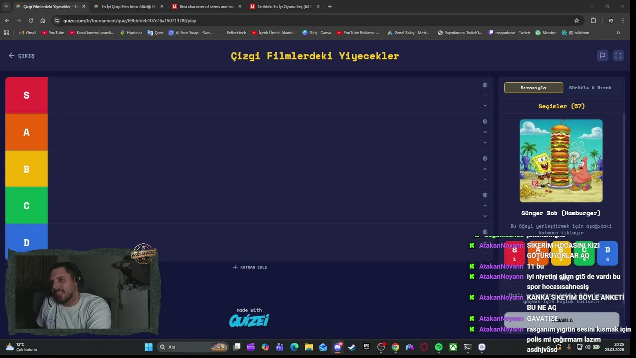Move tier A down with chevron
This screenshot has height=358, width=636.
(x=485, y=142)
